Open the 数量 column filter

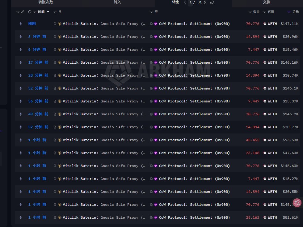(250, 12)
